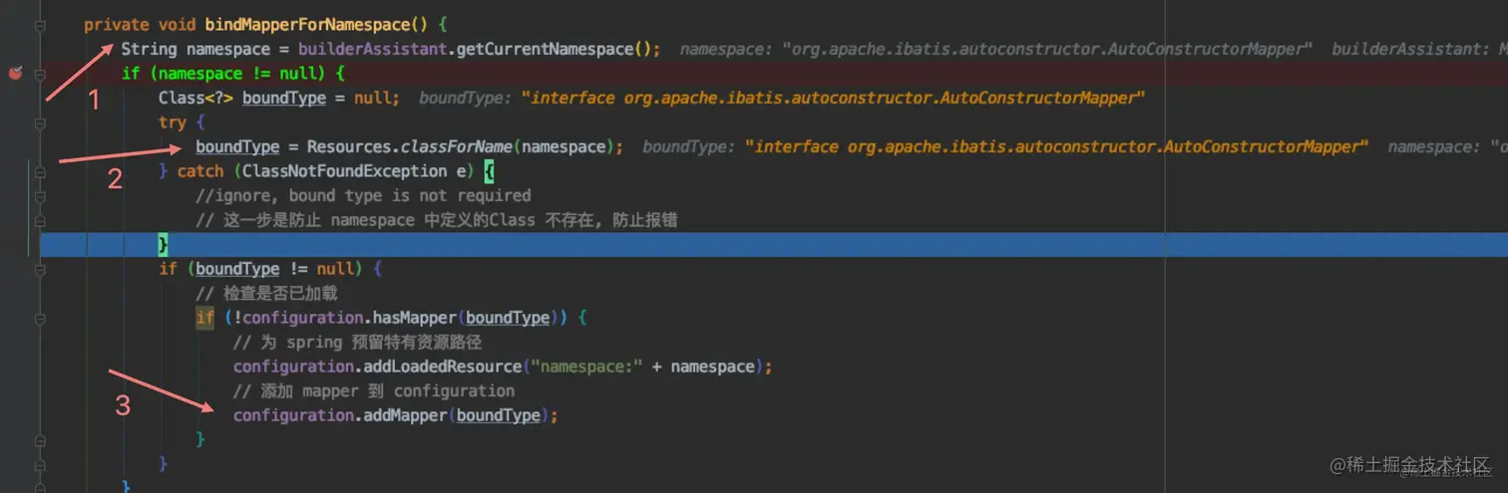This screenshot has height=493, width=1508.
Task: Click the addMapper method call
Action: (x=405, y=415)
